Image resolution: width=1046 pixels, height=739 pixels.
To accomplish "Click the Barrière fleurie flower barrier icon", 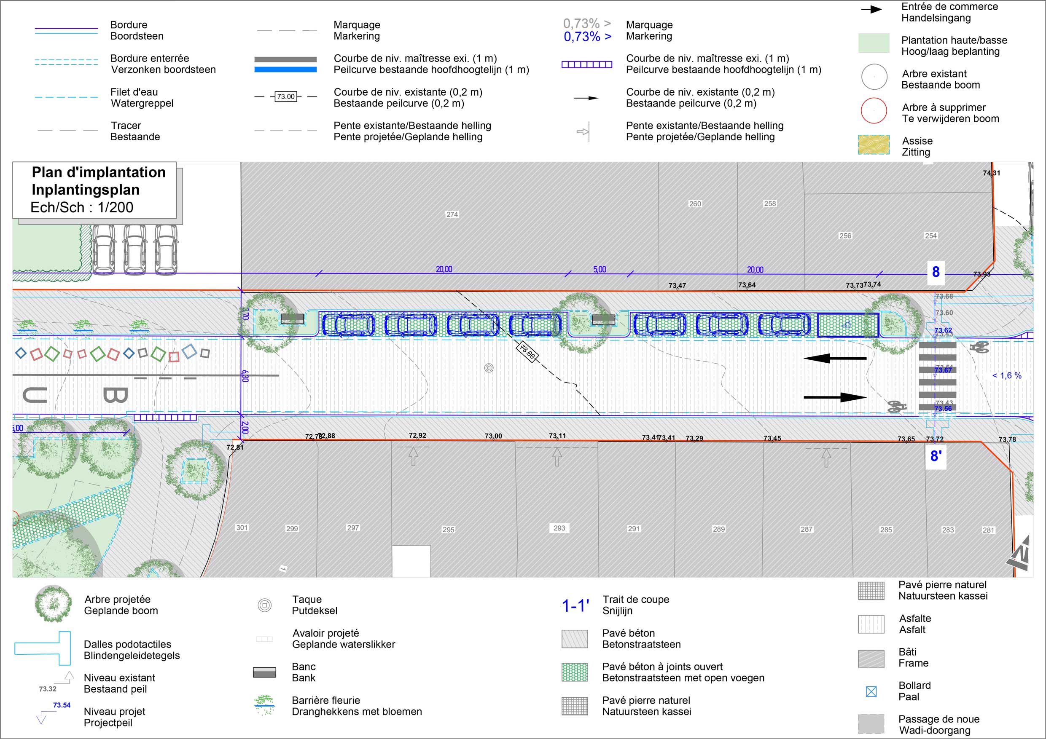I will click(265, 705).
